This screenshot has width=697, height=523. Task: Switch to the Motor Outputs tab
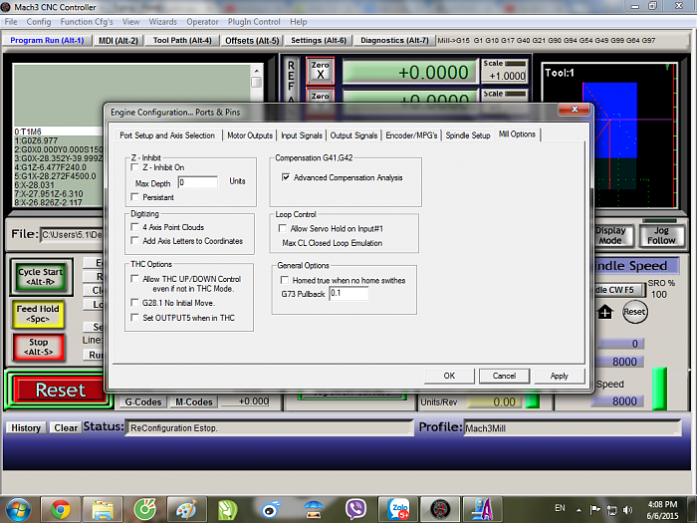pos(250,135)
